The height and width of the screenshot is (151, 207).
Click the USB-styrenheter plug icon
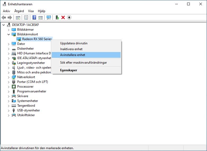coord(14,110)
